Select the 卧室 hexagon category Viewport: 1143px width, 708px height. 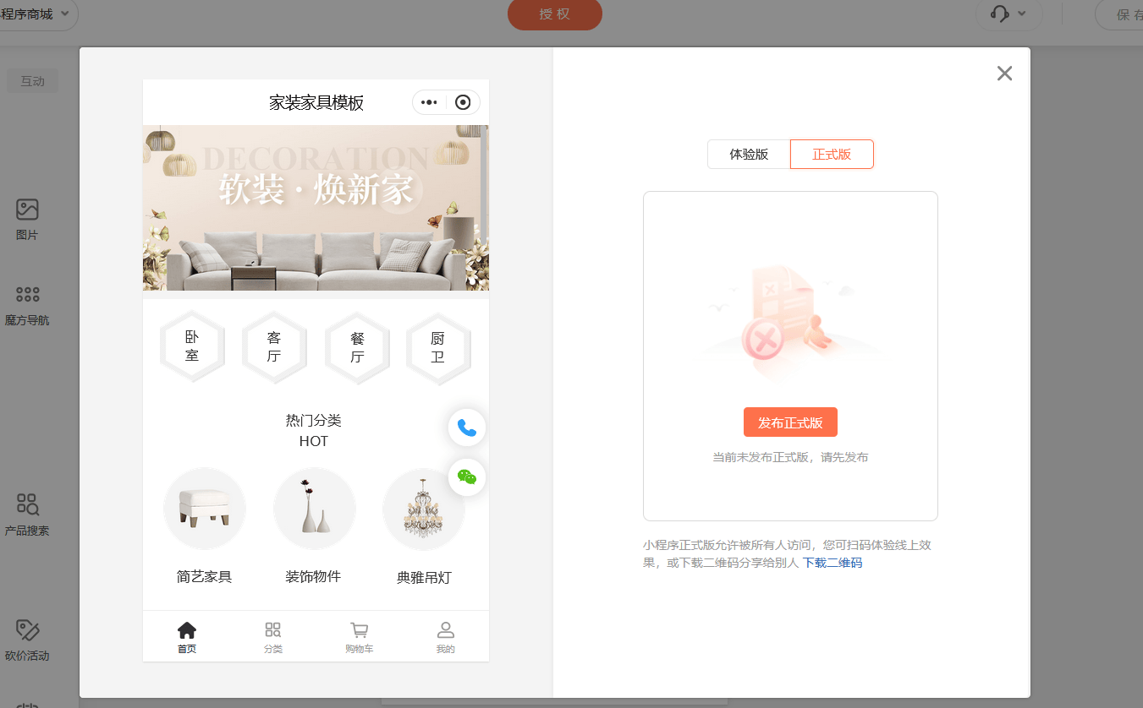(x=192, y=347)
